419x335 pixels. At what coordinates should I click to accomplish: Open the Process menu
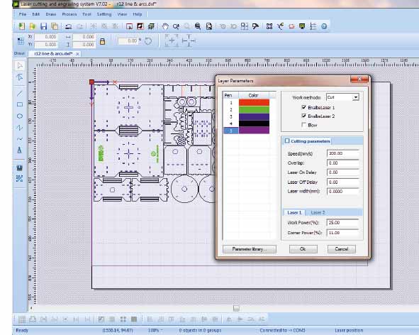pyautogui.click(x=69, y=14)
